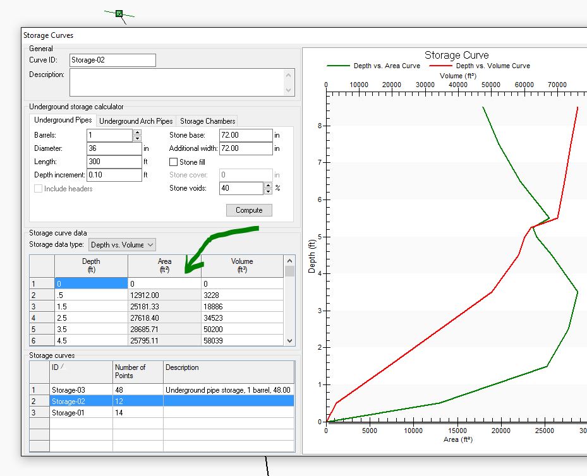Modify the Stone base value 72.00

(x=246, y=134)
